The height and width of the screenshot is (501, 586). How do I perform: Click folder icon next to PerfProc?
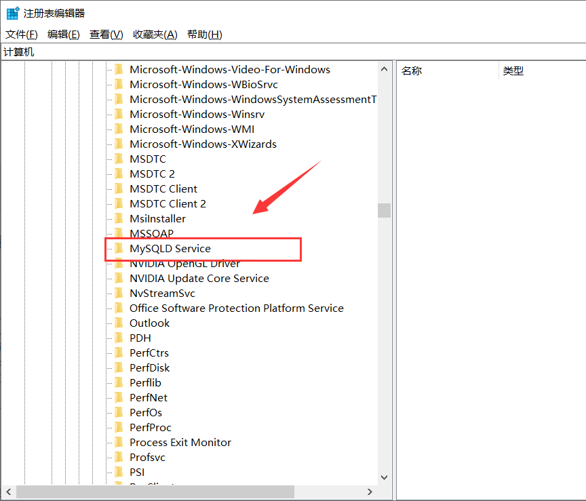click(119, 427)
